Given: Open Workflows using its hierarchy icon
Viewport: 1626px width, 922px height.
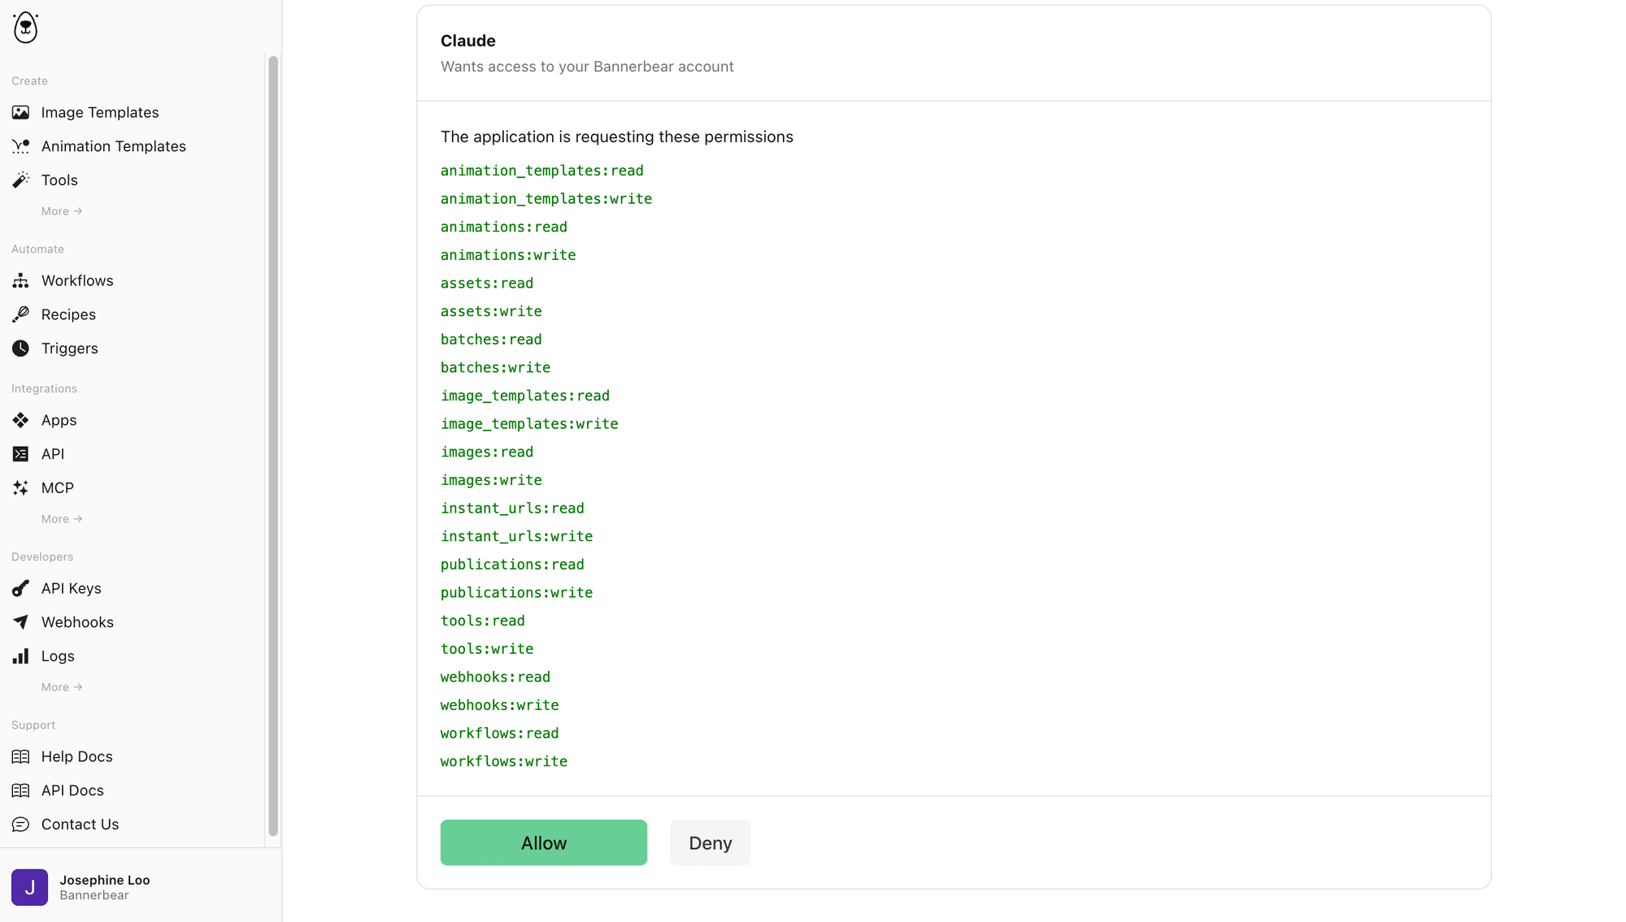Looking at the screenshot, I should tap(20, 280).
